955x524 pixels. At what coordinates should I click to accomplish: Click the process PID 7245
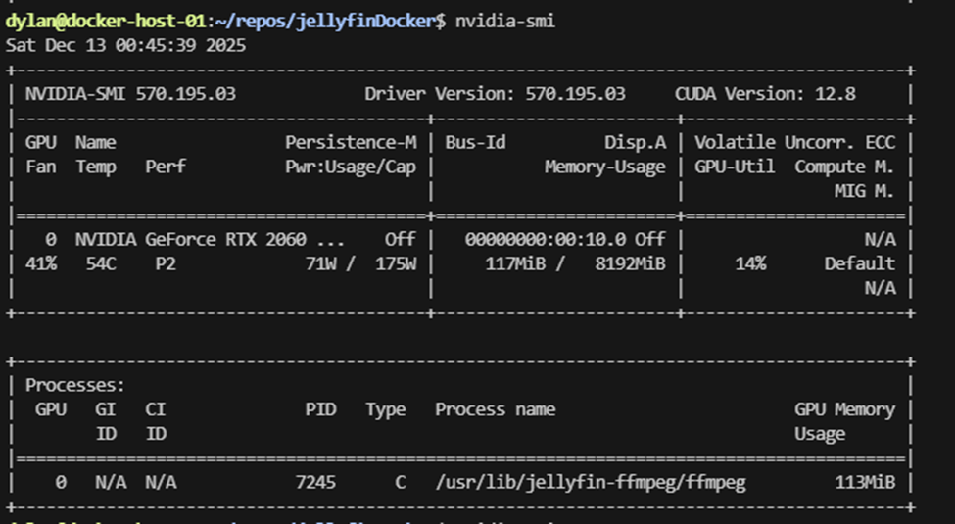click(x=316, y=482)
